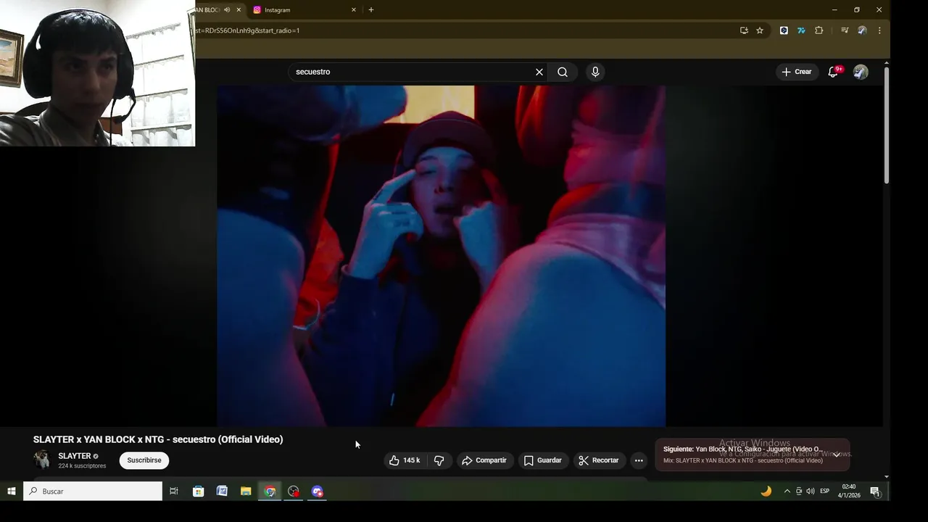Click the video title text

coord(158,439)
